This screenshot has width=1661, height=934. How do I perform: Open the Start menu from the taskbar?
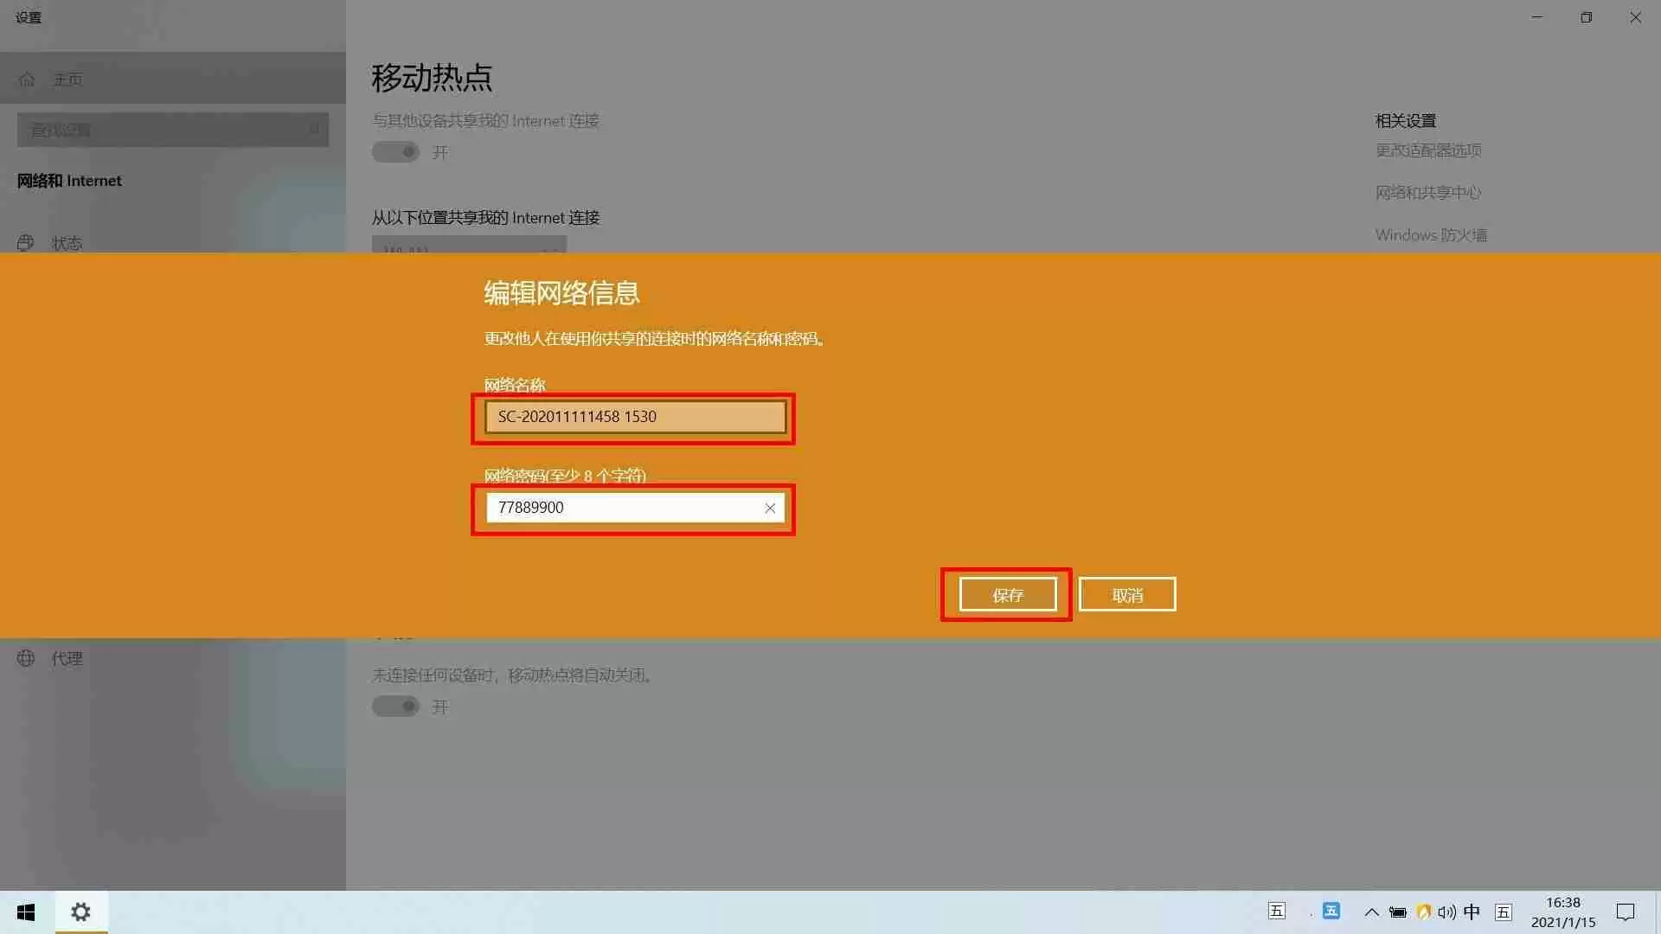(25, 912)
